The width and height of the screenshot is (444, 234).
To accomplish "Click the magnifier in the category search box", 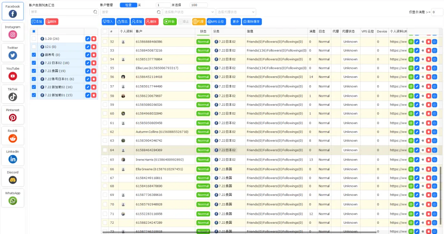I will [95, 12].
